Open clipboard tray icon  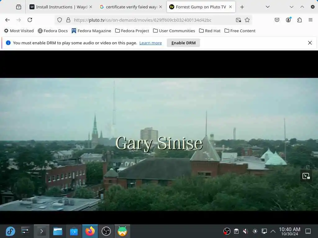[236, 231]
